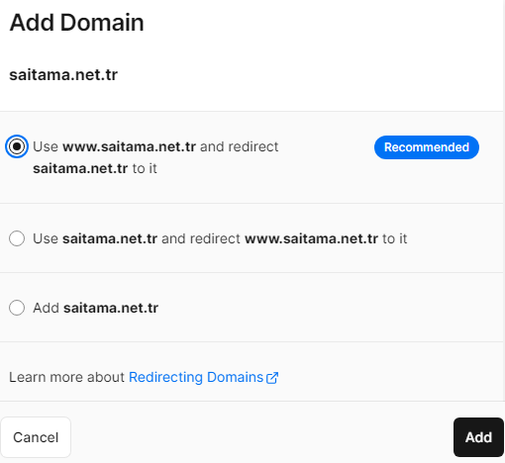Click the saitama.net.tr domain title under heading

[63, 75]
